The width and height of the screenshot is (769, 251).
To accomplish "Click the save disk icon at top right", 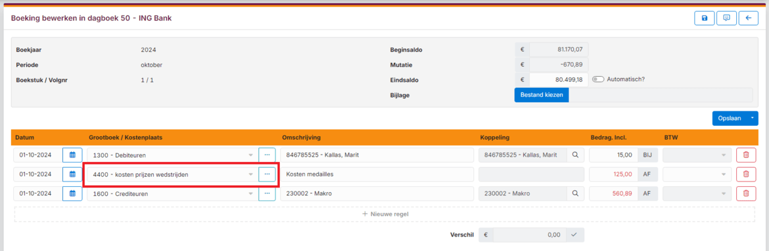I will [705, 18].
